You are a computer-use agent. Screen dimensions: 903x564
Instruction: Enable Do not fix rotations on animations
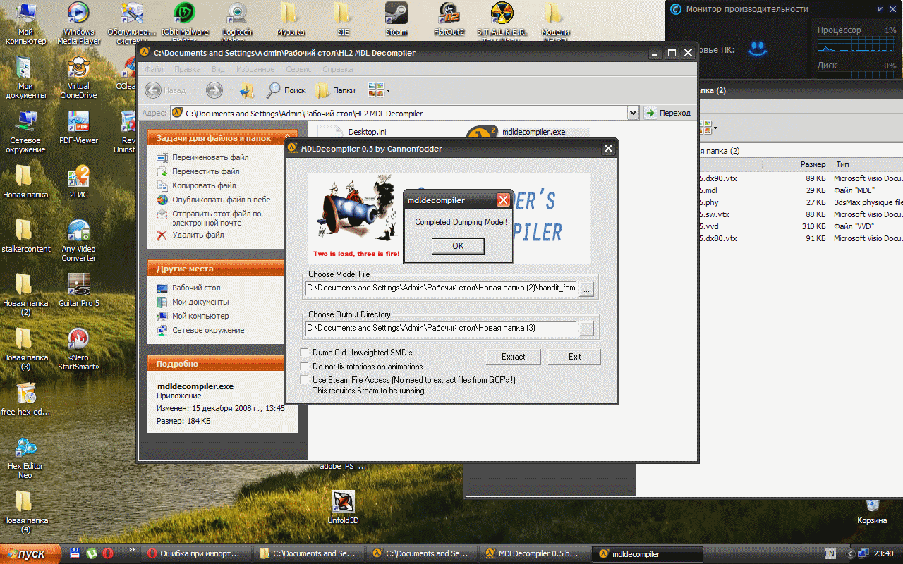point(305,366)
